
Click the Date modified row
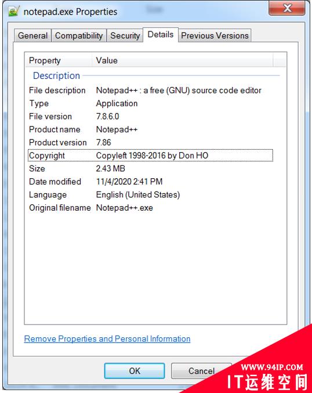151,182
